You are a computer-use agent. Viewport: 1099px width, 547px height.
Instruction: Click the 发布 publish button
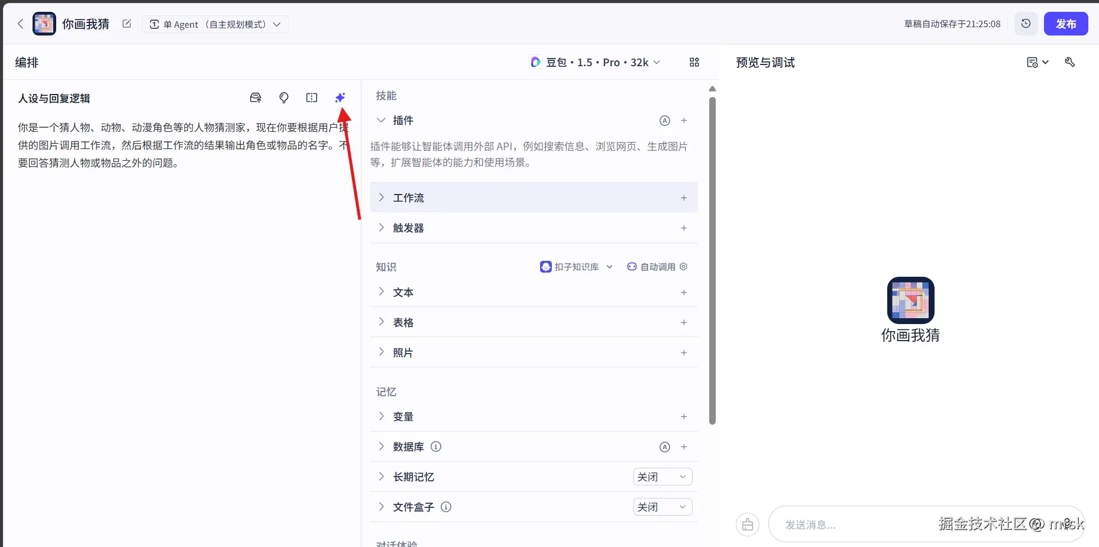[x=1066, y=24]
